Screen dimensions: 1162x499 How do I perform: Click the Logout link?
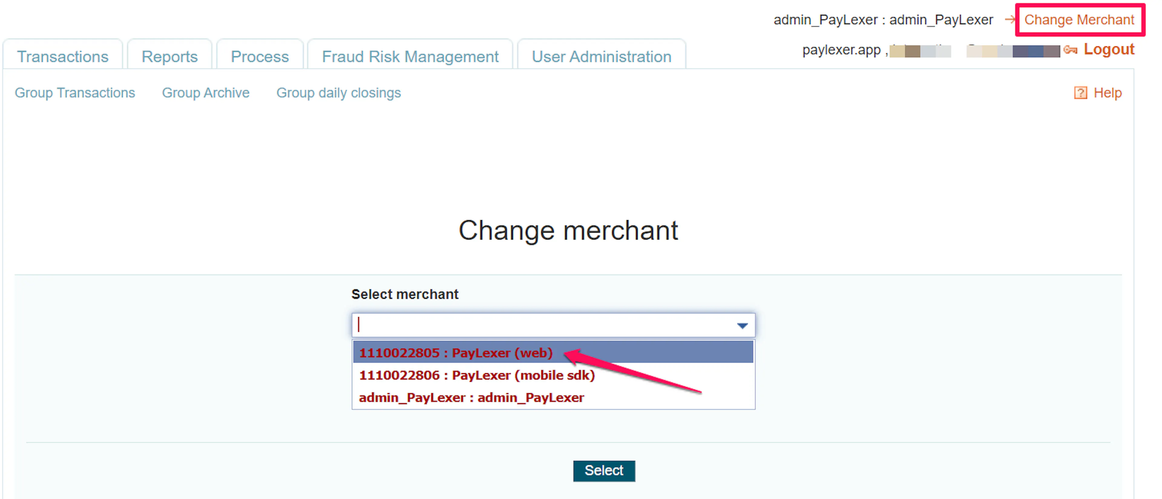(x=1109, y=49)
